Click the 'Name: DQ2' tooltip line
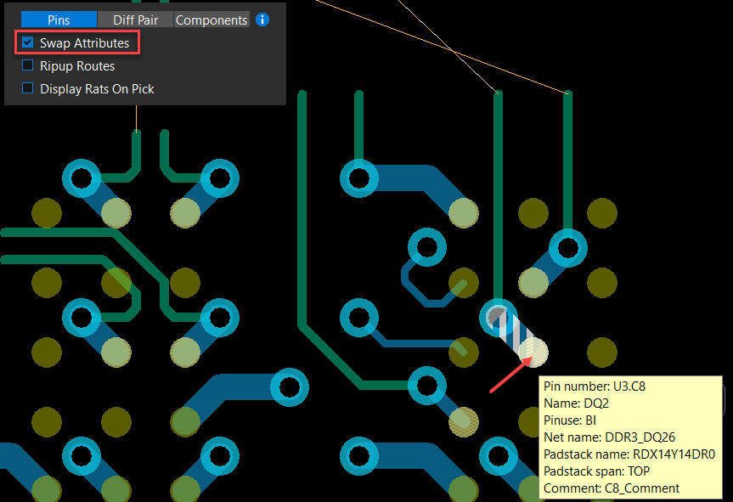This screenshot has width=733, height=502. [576, 403]
